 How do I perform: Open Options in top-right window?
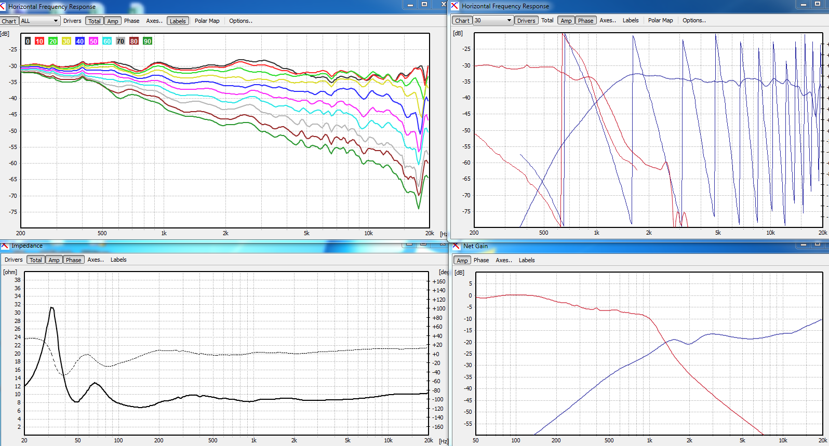(694, 20)
